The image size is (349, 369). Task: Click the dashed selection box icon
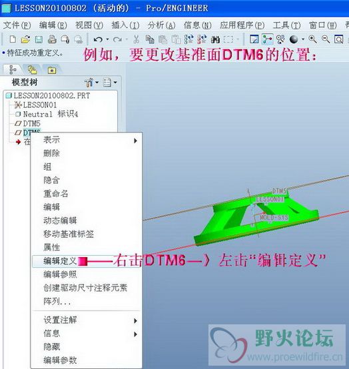[228, 39]
